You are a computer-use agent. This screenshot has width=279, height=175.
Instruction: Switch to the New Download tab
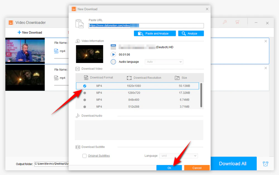30,32
